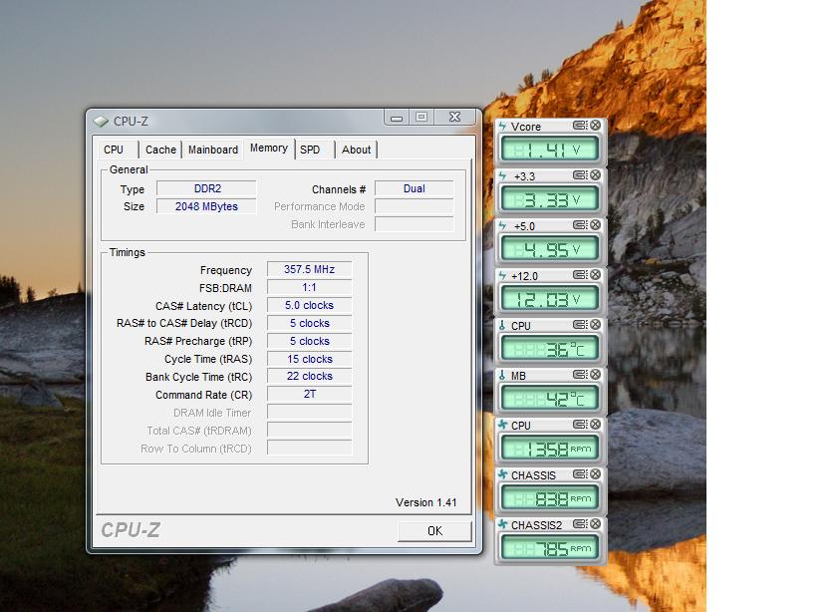Select the 357.5 MHz frequency value
The width and height of the screenshot is (837, 612).
(x=310, y=269)
